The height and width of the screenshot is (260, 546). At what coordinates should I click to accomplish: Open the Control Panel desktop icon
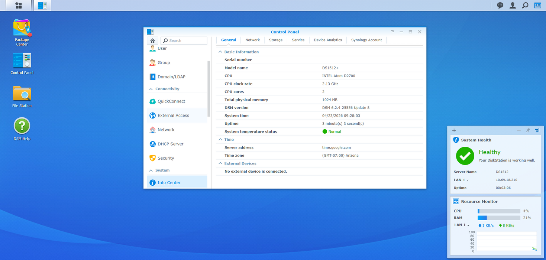click(x=22, y=64)
